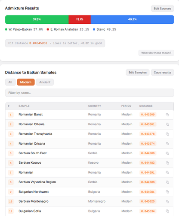Click the Filter by name field
The width and height of the screenshot is (179, 216).
(x=89, y=93)
